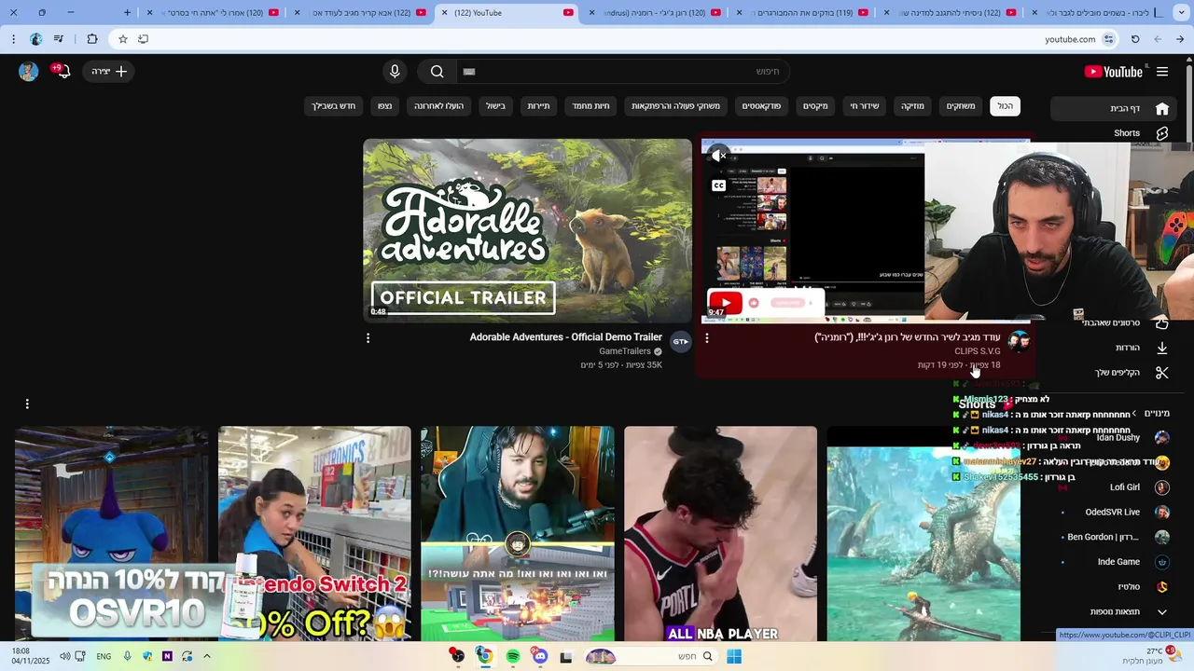Open the Inde Game subscription

tap(1132, 562)
